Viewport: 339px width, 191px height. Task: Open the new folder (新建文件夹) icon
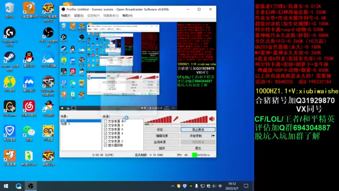click(x=29, y=158)
